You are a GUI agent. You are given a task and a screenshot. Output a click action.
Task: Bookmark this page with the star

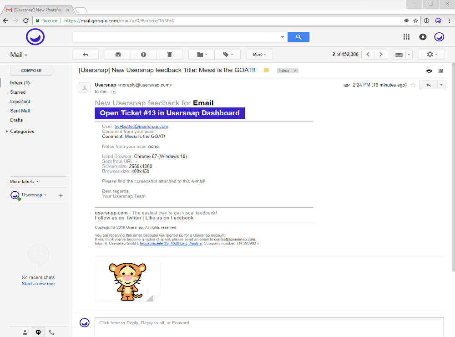click(x=415, y=20)
